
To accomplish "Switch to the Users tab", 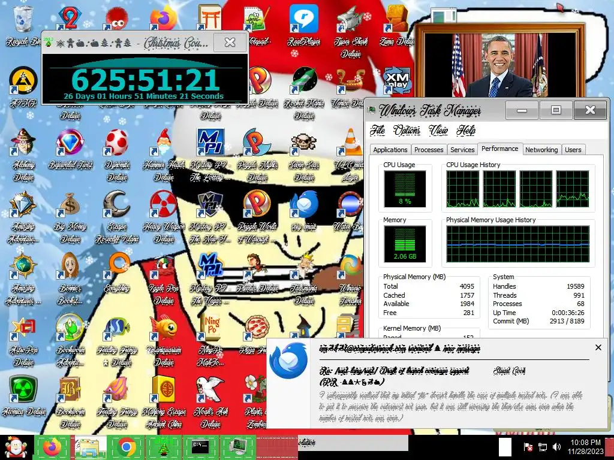I will (573, 150).
